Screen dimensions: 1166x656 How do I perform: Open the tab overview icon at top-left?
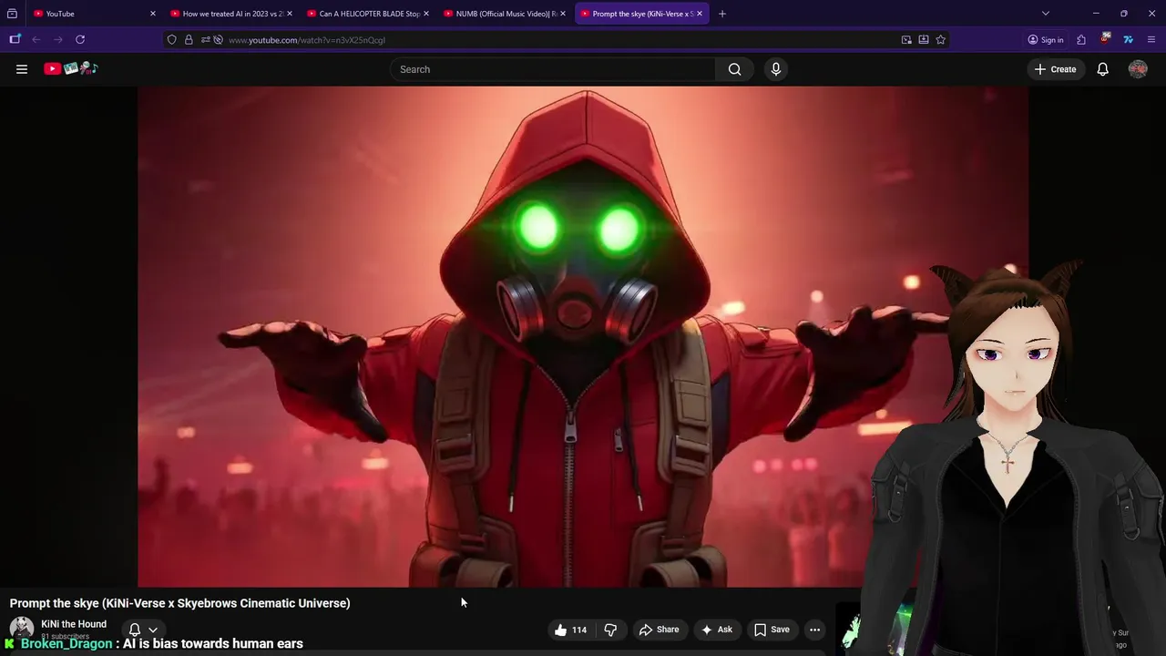(12, 14)
